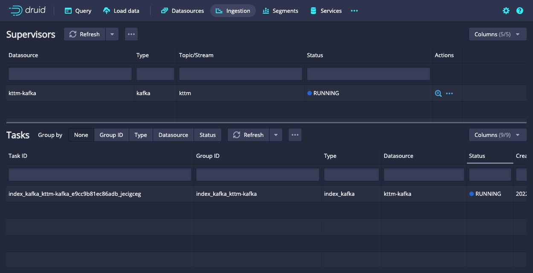Open the more actions menu for kttm-kafka supervisor
This screenshot has height=273, width=533.
click(450, 93)
